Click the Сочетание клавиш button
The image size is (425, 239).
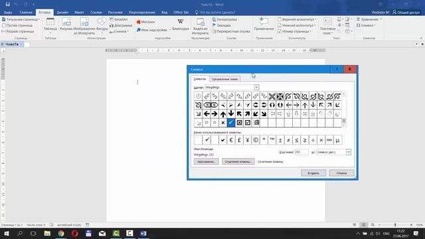point(238,161)
